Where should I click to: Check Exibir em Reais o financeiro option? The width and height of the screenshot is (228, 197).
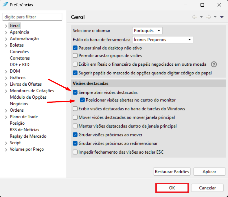point(75,64)
